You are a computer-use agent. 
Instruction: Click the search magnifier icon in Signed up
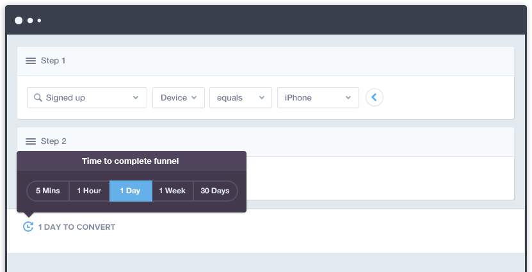pos(38,98)
